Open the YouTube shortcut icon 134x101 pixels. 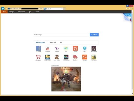point(47,48)
